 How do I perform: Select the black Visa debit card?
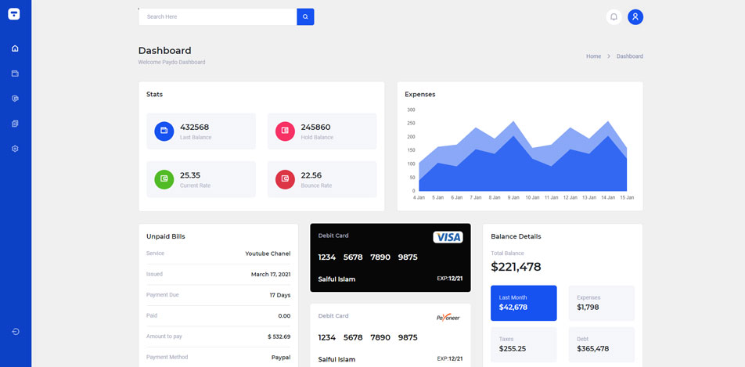[390, 257]
